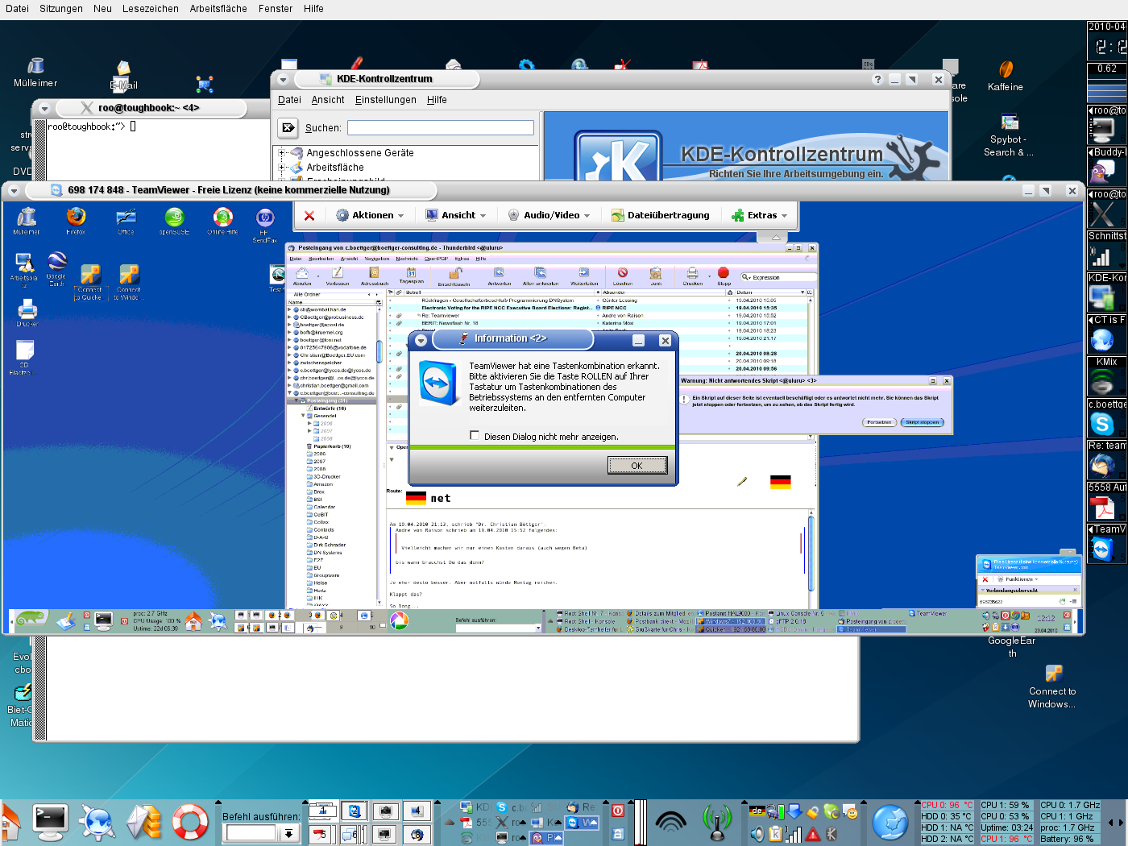Open the Audio/Video dropdown in TeamViewer
The height and width of the screenshot is (846, 1128).
tap(549, 215)
